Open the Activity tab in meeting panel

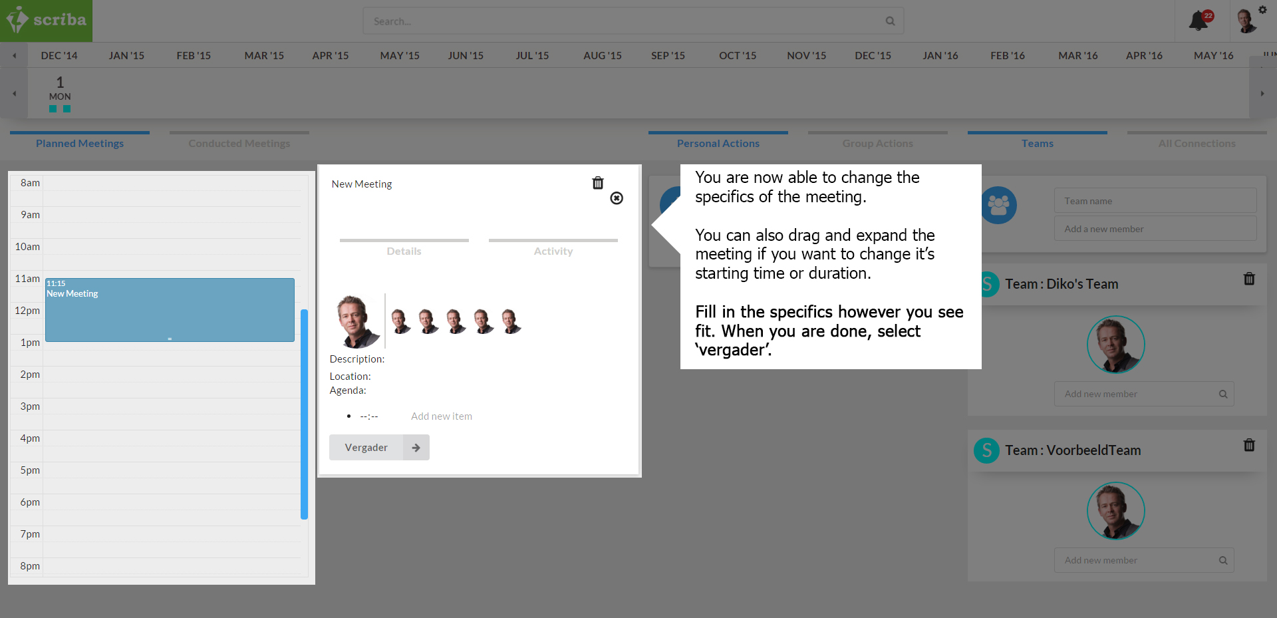(553, 251)
